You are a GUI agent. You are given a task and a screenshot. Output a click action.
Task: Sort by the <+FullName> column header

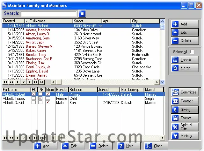coord(49,21)
